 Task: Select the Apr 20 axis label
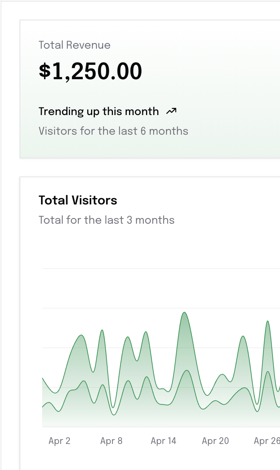215,441
